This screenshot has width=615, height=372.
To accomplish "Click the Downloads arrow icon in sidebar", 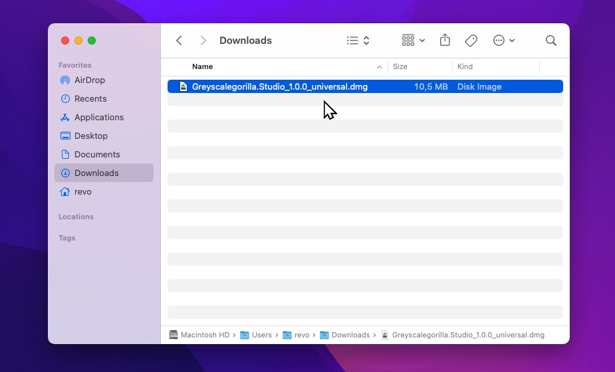I will pyautogui.click(x=65, y=173).
